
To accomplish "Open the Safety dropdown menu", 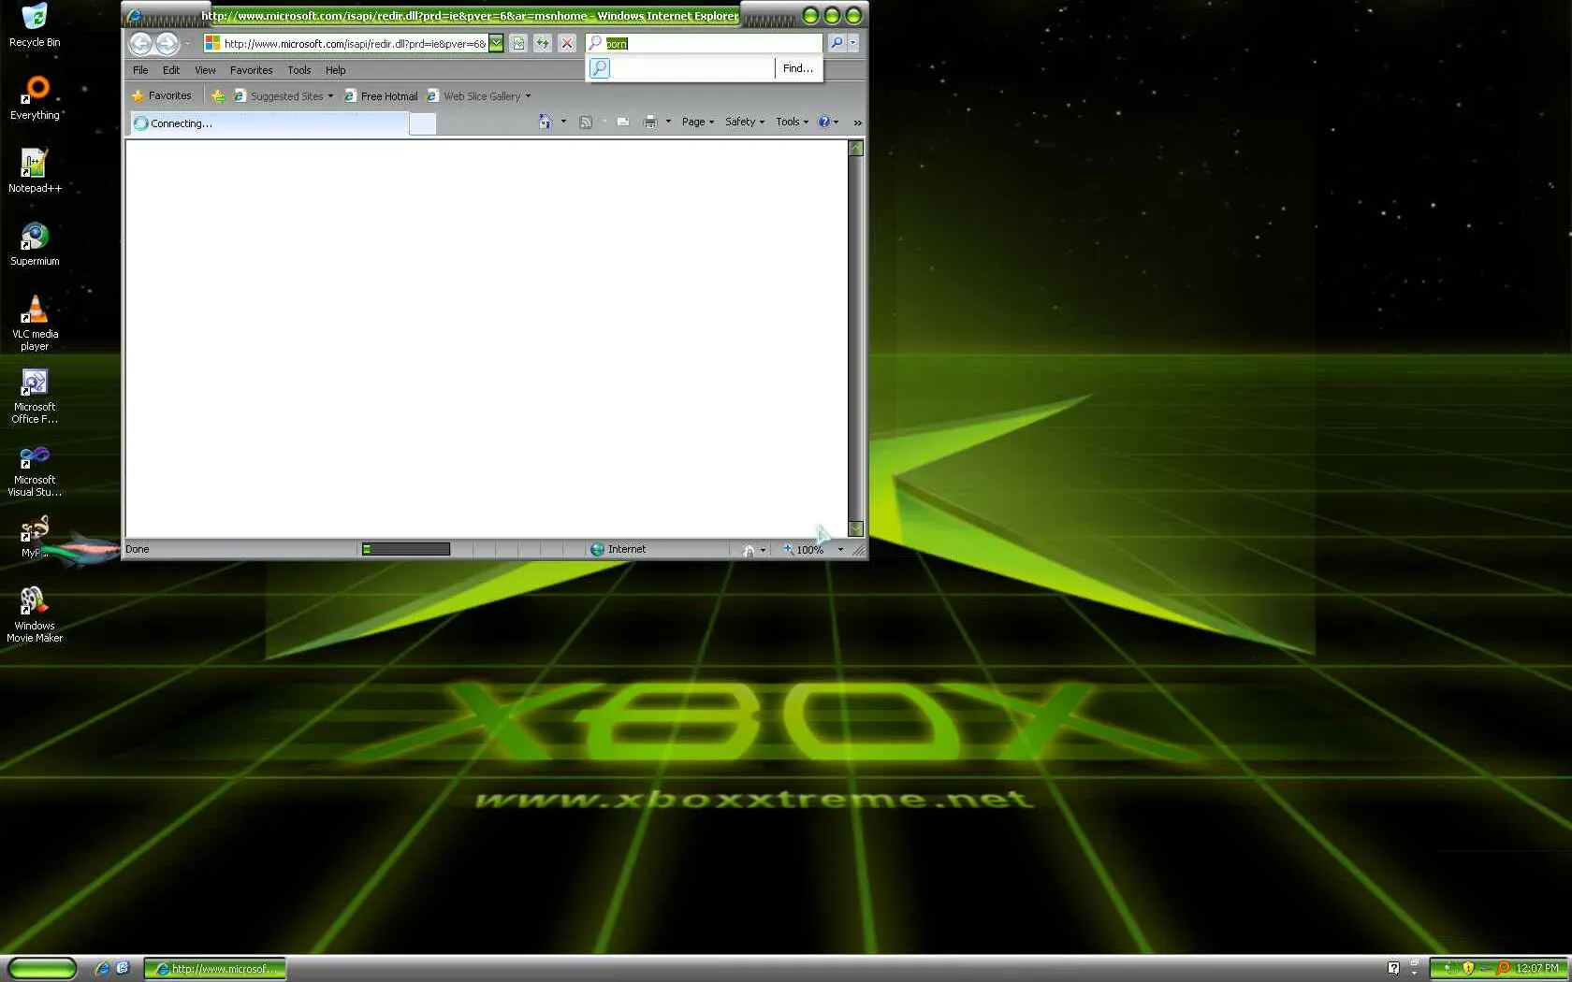I will 745,122.
